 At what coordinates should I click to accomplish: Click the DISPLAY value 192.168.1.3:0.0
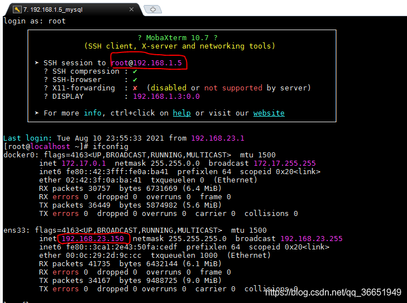click(166, 97)
